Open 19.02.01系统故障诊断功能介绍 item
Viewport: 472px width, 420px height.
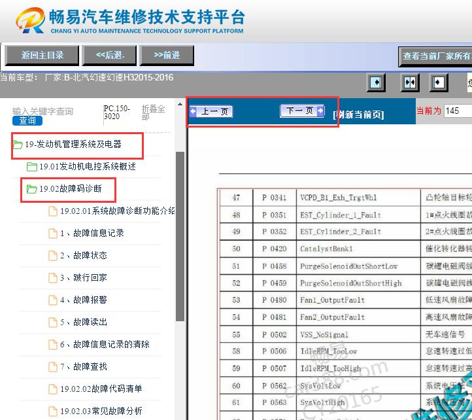118,211
